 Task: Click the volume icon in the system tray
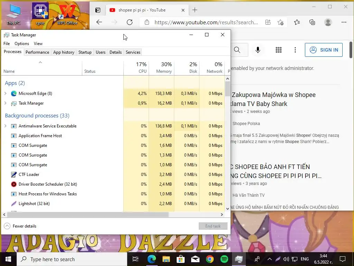click(286, 259)
